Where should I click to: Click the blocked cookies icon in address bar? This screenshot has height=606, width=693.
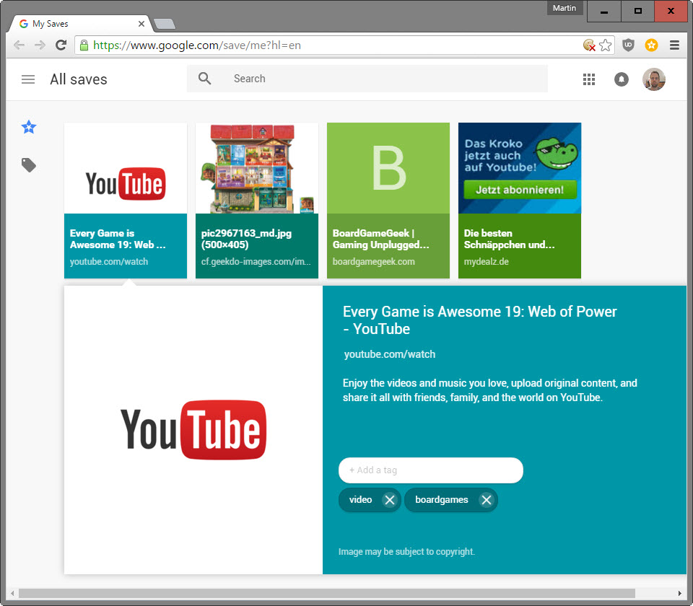click(589, 45)
